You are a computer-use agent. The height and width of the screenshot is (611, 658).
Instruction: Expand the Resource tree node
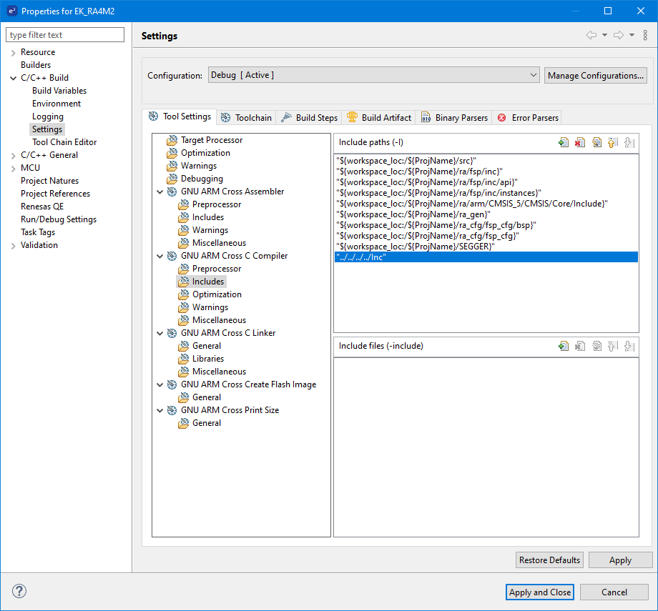[x=13, y=52]
